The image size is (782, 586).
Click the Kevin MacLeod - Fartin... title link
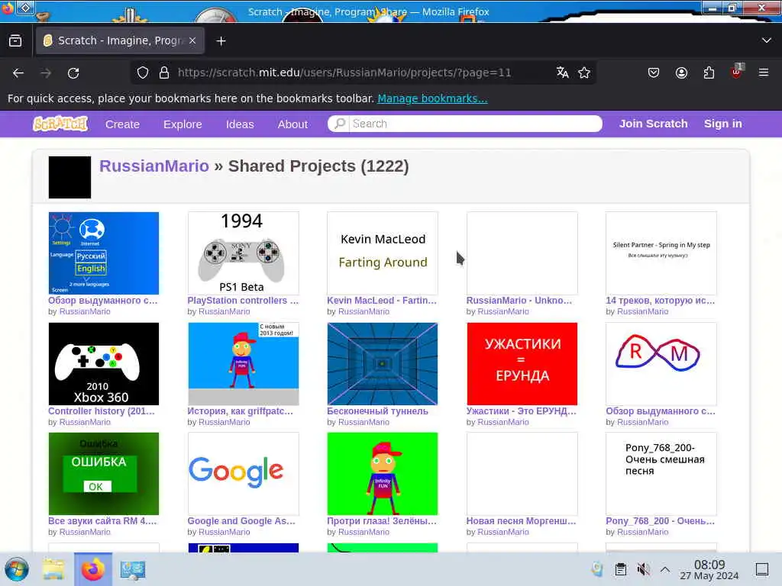click(382, 301)
